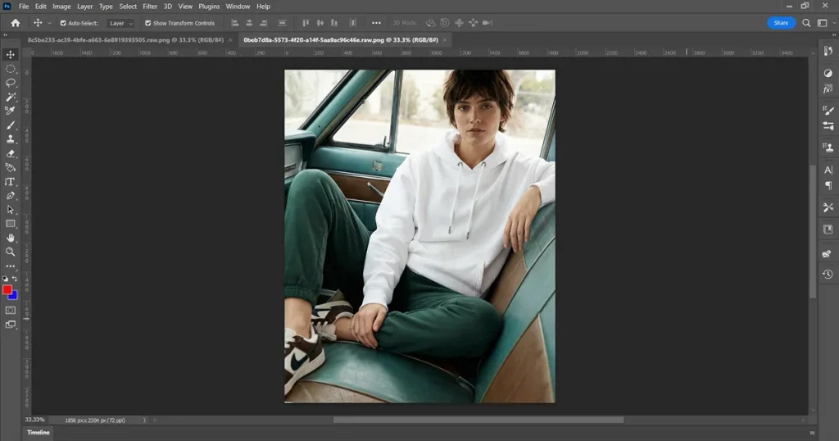Viewport: 839px width, 441px height.
Task: Select the Magic Wand tool
Action: [x=11, y=97]
